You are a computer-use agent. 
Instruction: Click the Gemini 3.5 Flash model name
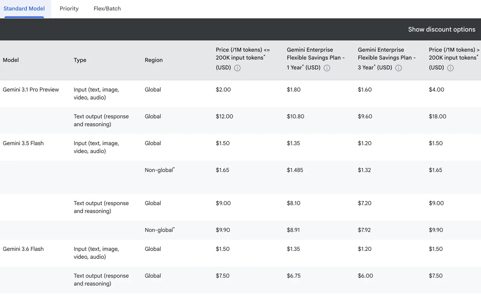tap(23, 144)
